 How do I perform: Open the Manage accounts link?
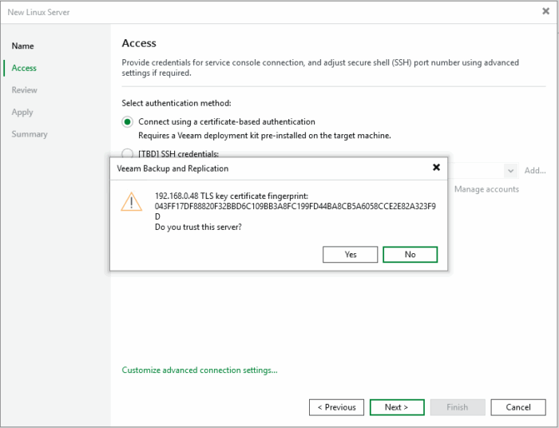coord(486,189)
